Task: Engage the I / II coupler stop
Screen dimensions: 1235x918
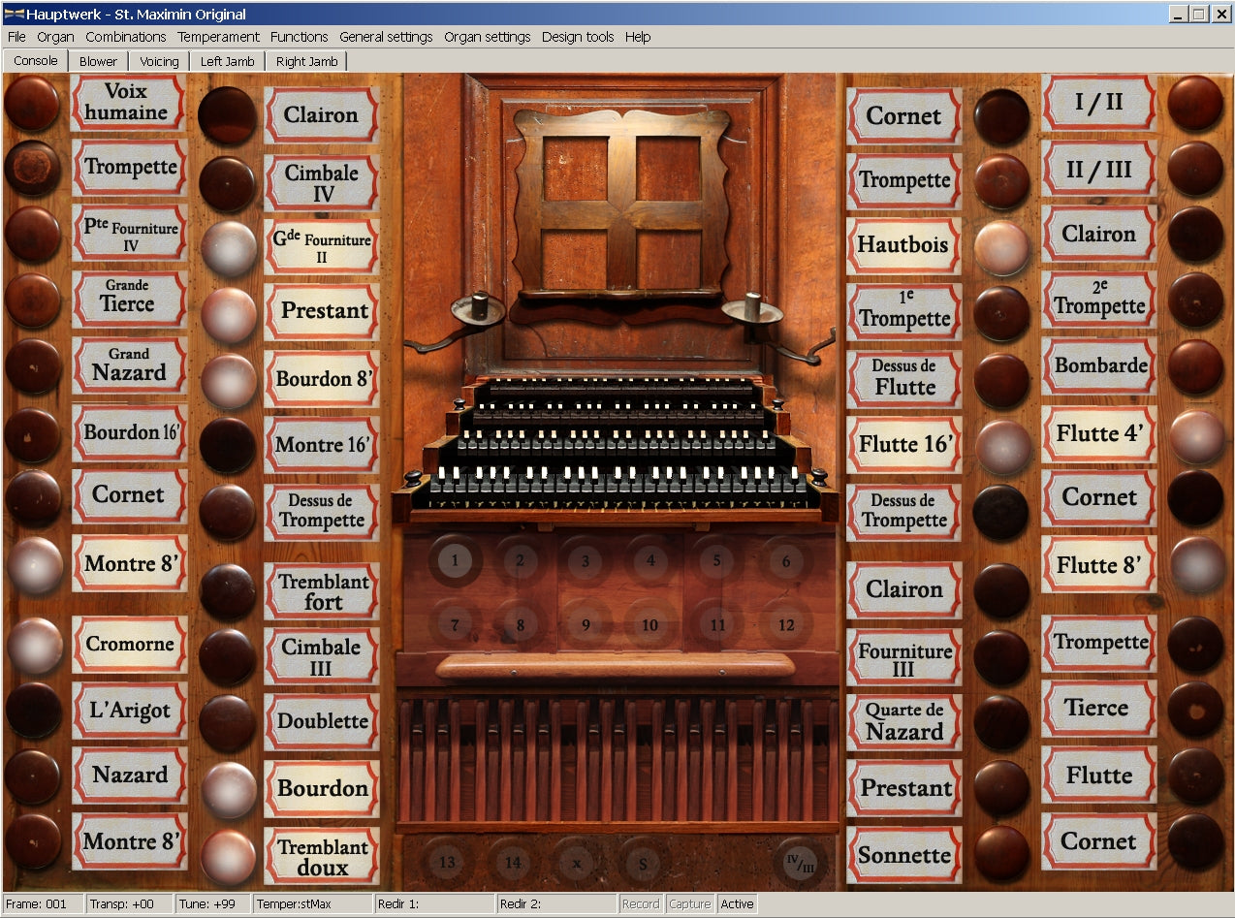Action: pos(1194,103)
